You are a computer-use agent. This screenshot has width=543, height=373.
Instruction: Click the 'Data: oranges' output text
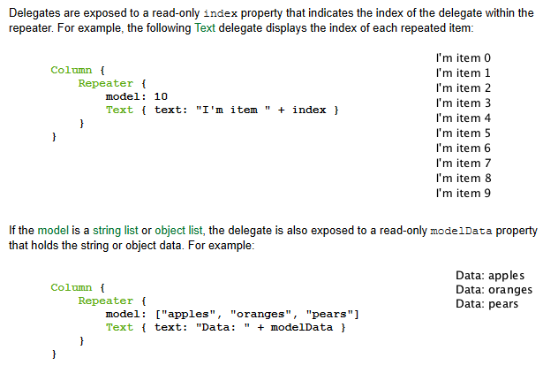point(494,290)
